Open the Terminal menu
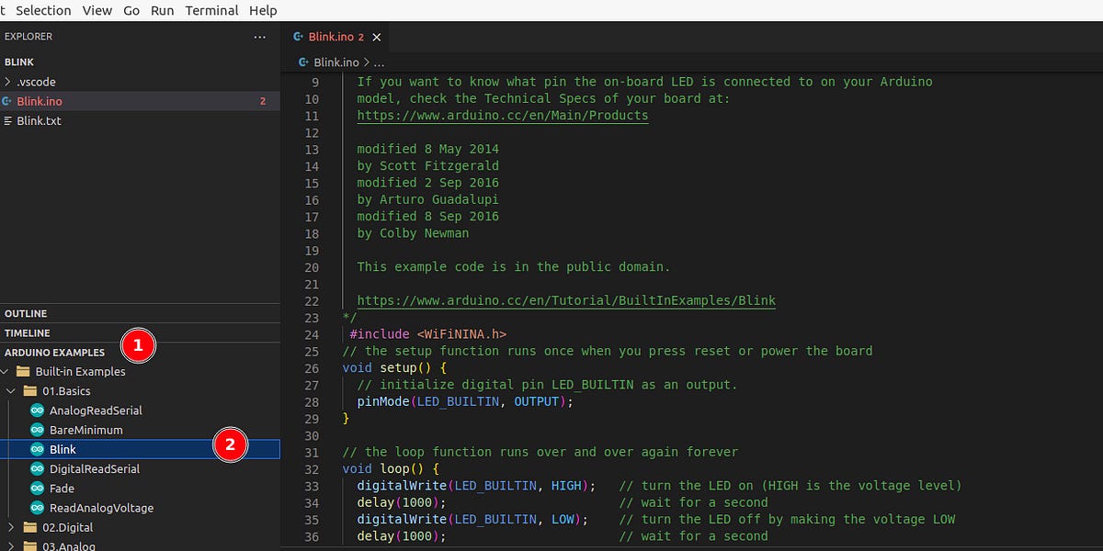The width and height of the screenshot is (1103, 551). pyautogui.click(x=211, y=10)
